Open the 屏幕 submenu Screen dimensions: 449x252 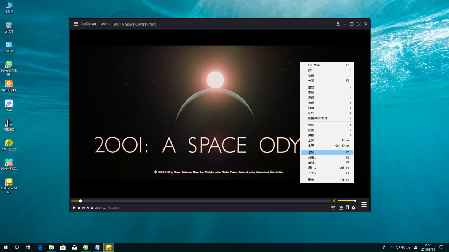(327, 135)
